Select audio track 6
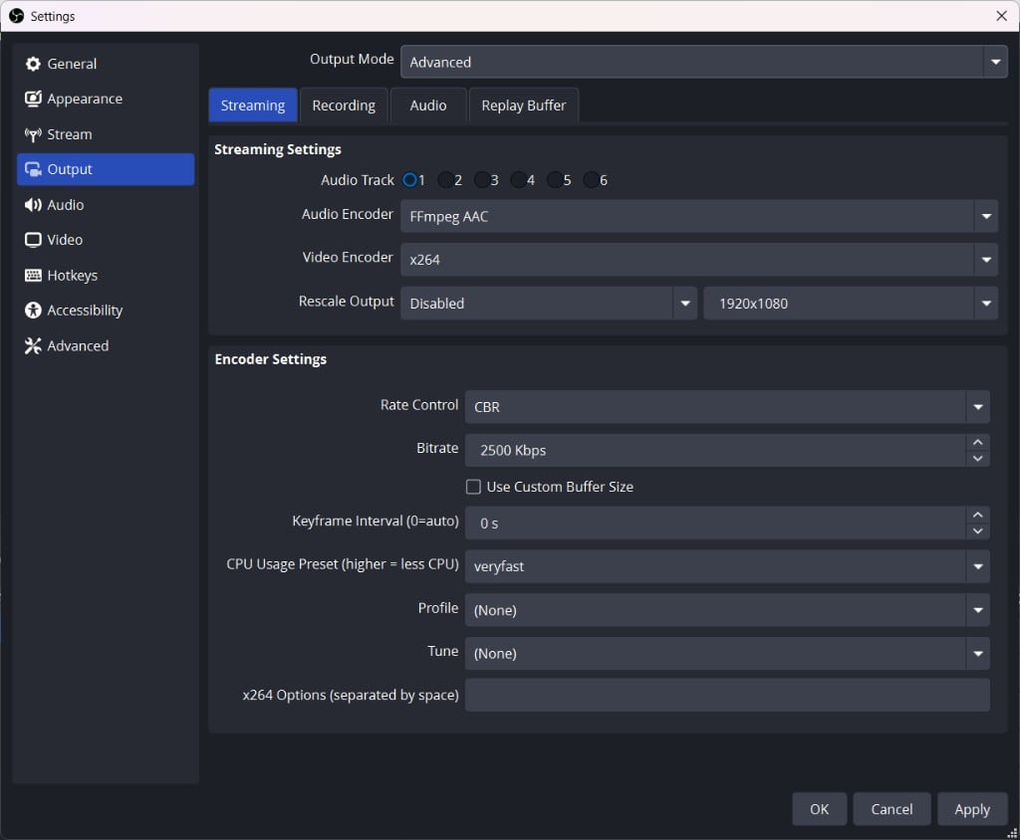The image size is (1020, 840). (x=592, y=180)
